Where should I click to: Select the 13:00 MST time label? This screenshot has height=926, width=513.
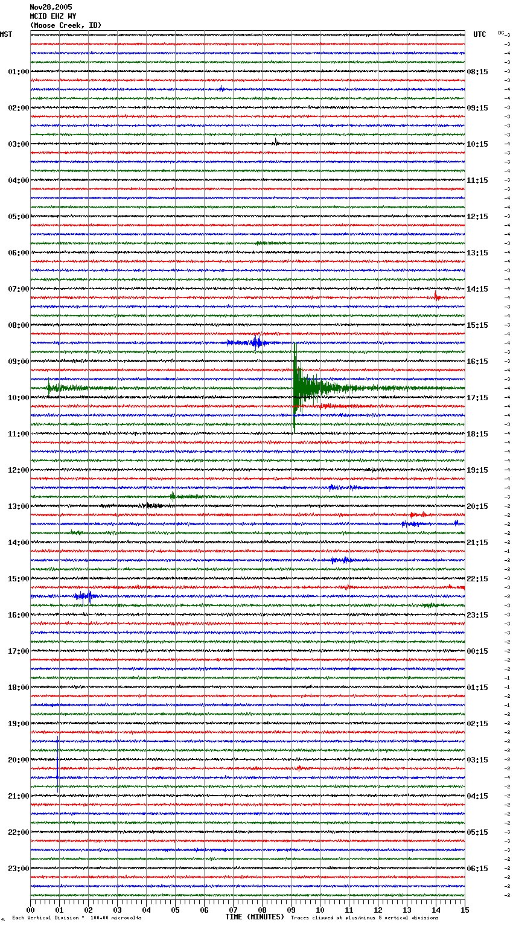(19, 506)
